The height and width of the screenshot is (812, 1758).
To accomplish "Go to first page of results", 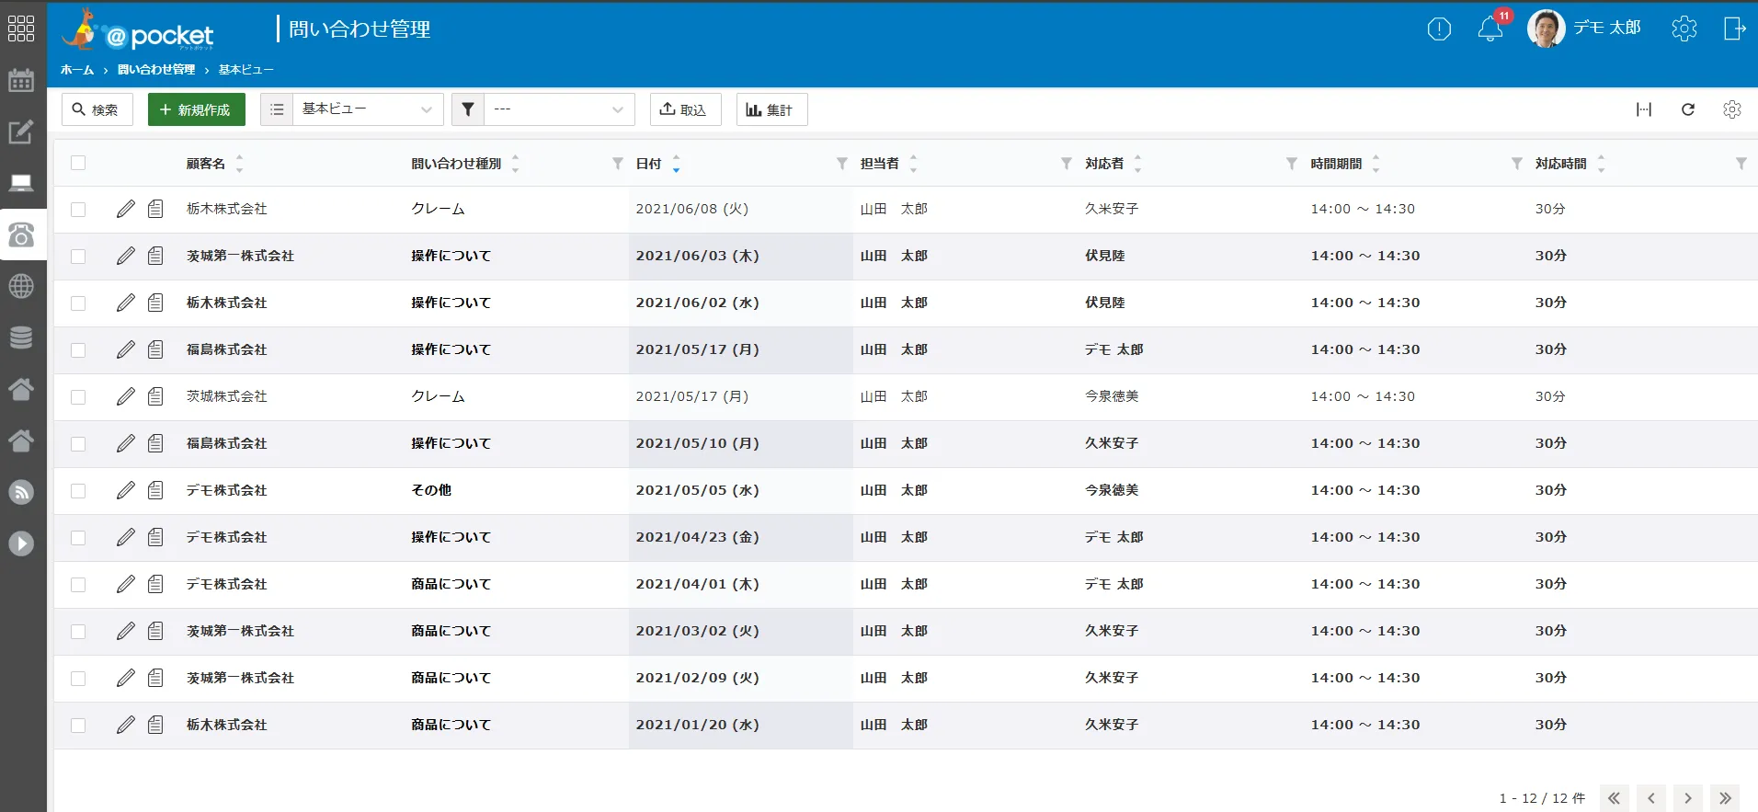I will point(1615,798).
